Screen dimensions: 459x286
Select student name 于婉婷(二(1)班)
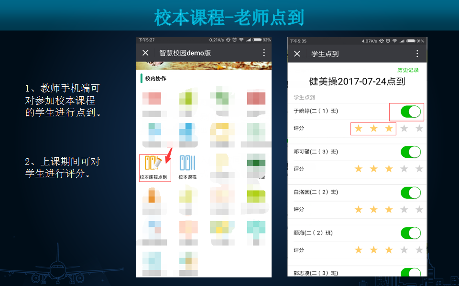click(x=316, y=111)
